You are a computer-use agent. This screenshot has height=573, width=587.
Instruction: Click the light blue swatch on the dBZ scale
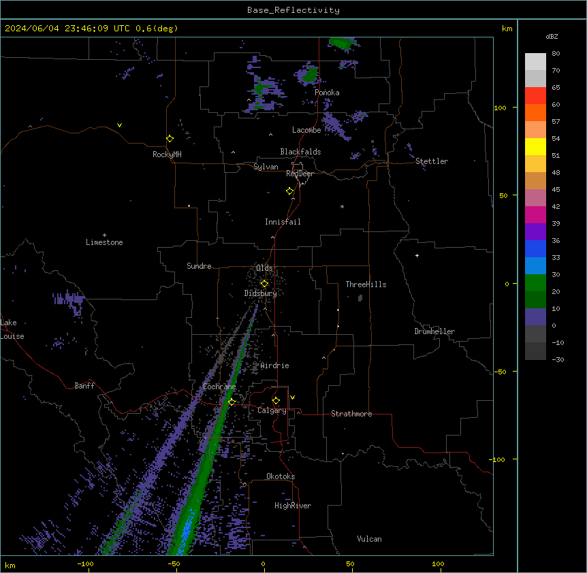[535, 266]
